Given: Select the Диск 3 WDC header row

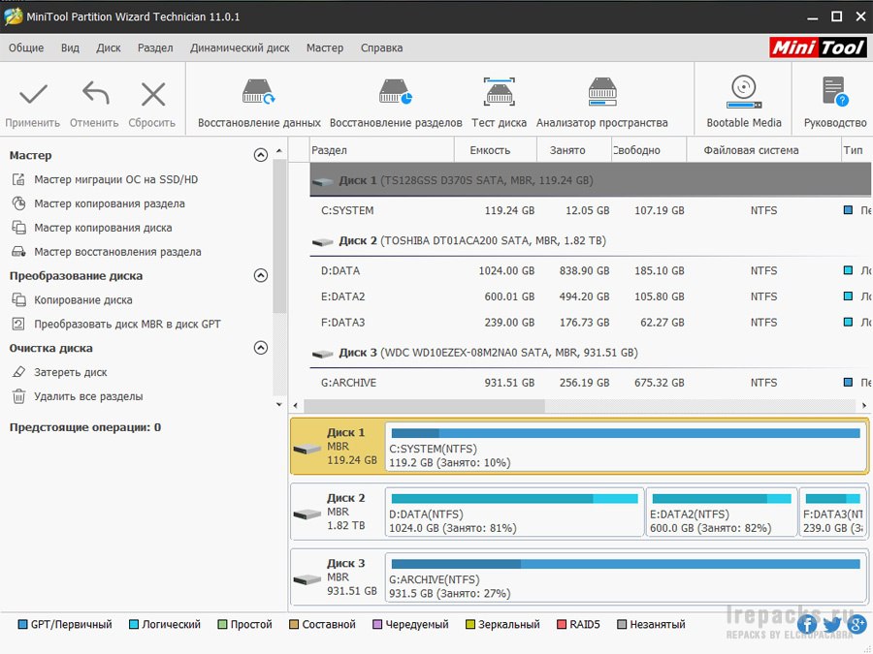Looking at the screenshot, I should coord(591,353).
